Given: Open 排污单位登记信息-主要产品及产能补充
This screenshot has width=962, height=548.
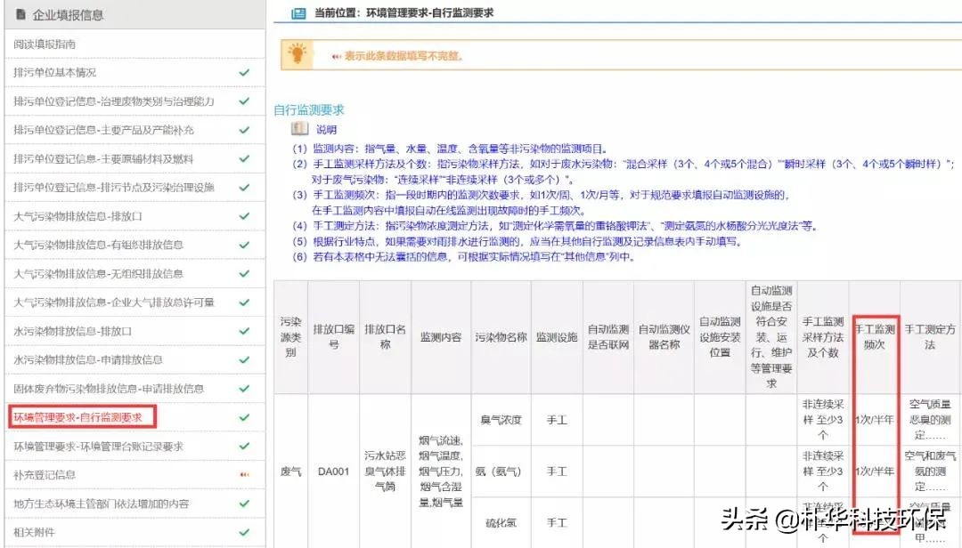Looking at the screenshot, I should [x=103, y=130].
